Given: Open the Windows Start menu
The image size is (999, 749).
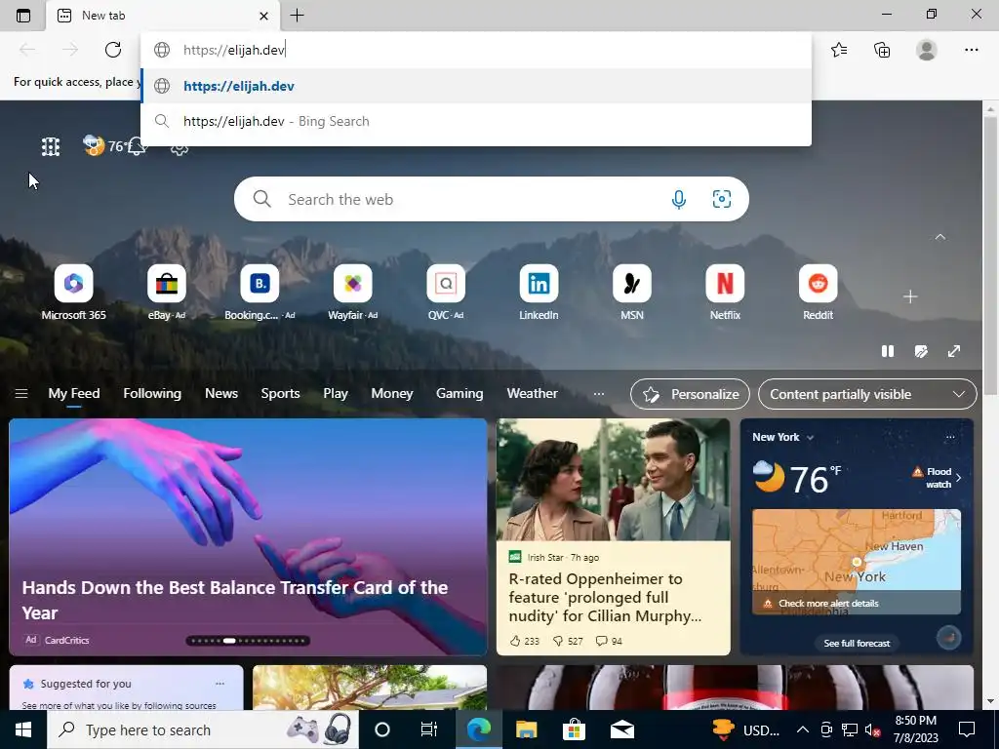Looking at the screenshot, I should (x=23, y=729).
